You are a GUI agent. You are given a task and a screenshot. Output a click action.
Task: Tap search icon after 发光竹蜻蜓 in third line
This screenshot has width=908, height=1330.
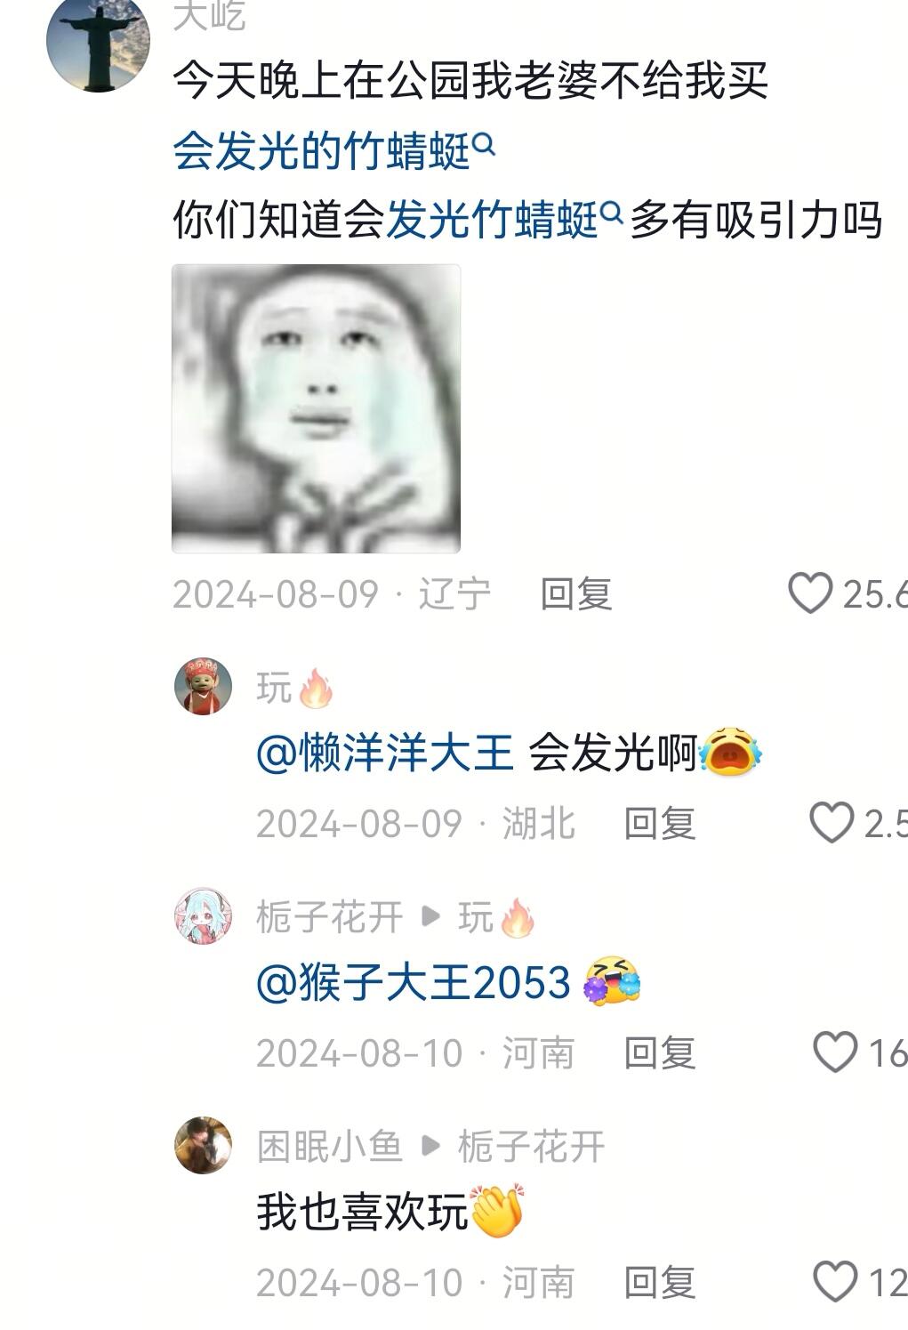pyautogui.click(x=611, y=212)
